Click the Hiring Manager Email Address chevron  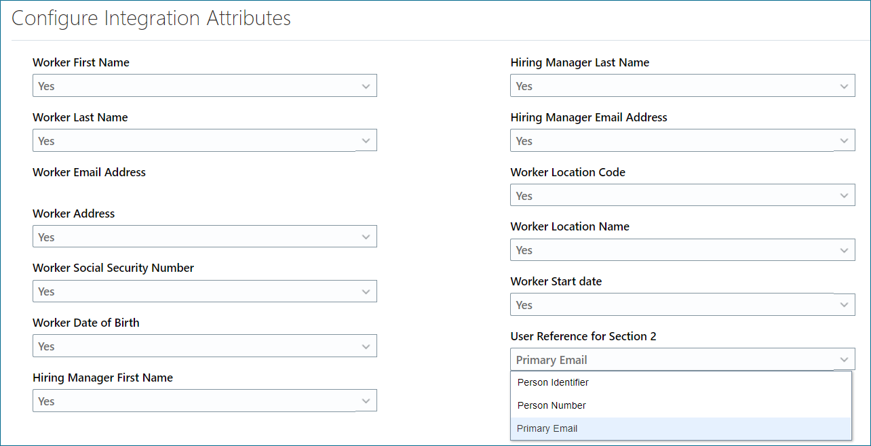(x=844, y=141)
